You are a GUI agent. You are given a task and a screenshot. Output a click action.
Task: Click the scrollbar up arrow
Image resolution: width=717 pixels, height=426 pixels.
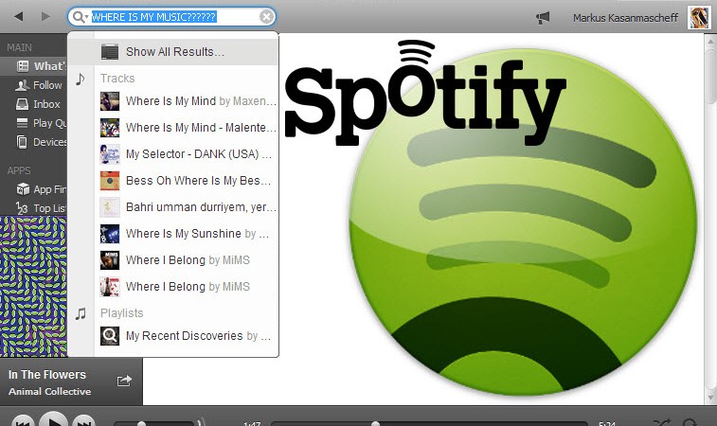point(711,40)
